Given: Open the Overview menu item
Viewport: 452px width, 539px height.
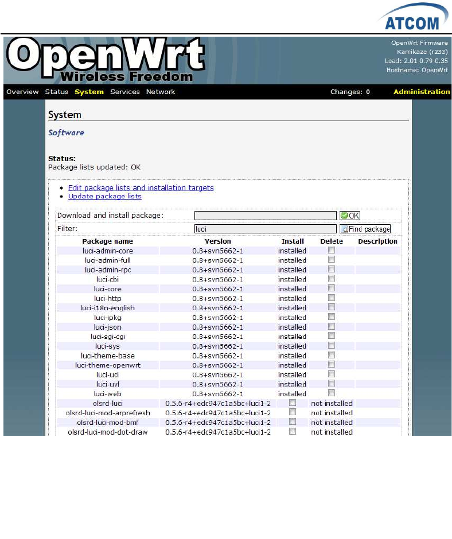Looking at the screenshot, I should (22, 92).
